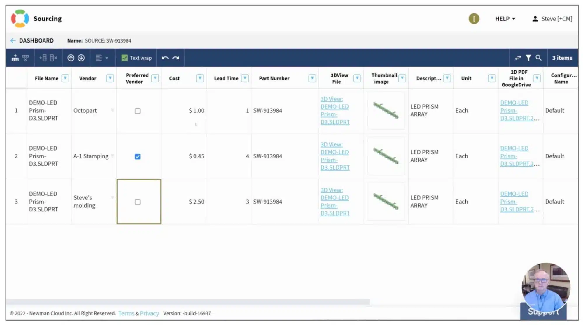Click the redo arrow in toolbar
The height and width of the screenshot is (325, 583).
(176, 58)
